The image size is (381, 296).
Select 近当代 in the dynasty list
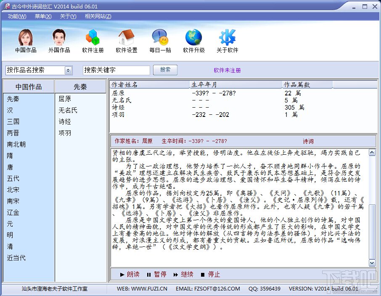[x=16, y=258]
